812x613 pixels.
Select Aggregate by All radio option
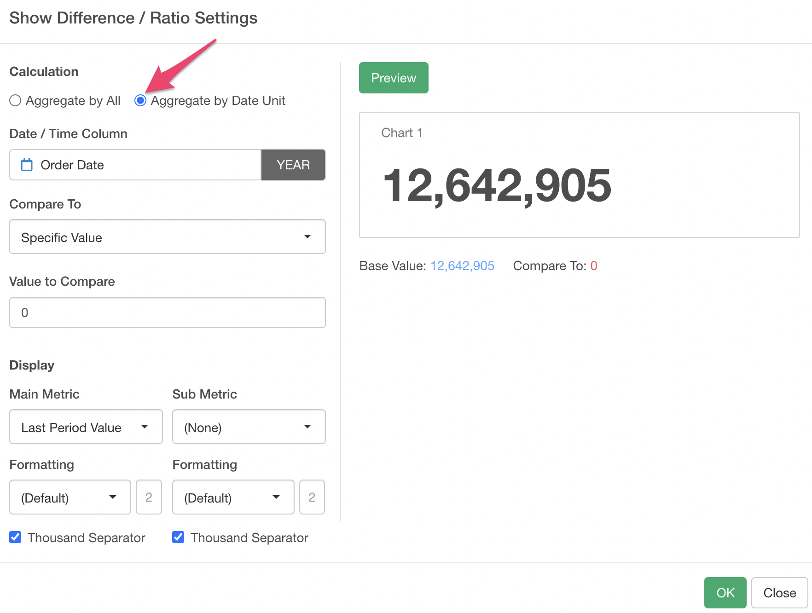pyautogui.click(x=16, y=100)
